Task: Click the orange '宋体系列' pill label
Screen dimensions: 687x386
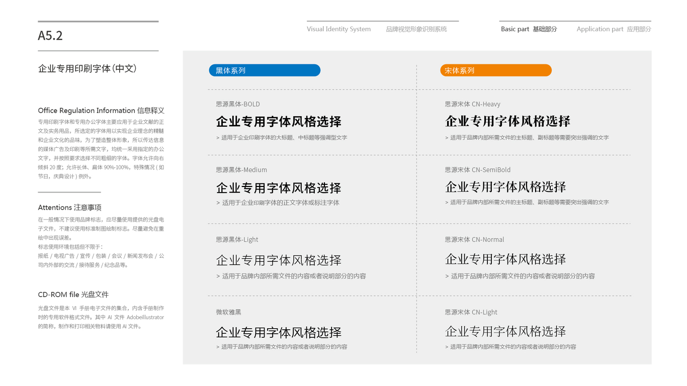Action: point(496,70)
